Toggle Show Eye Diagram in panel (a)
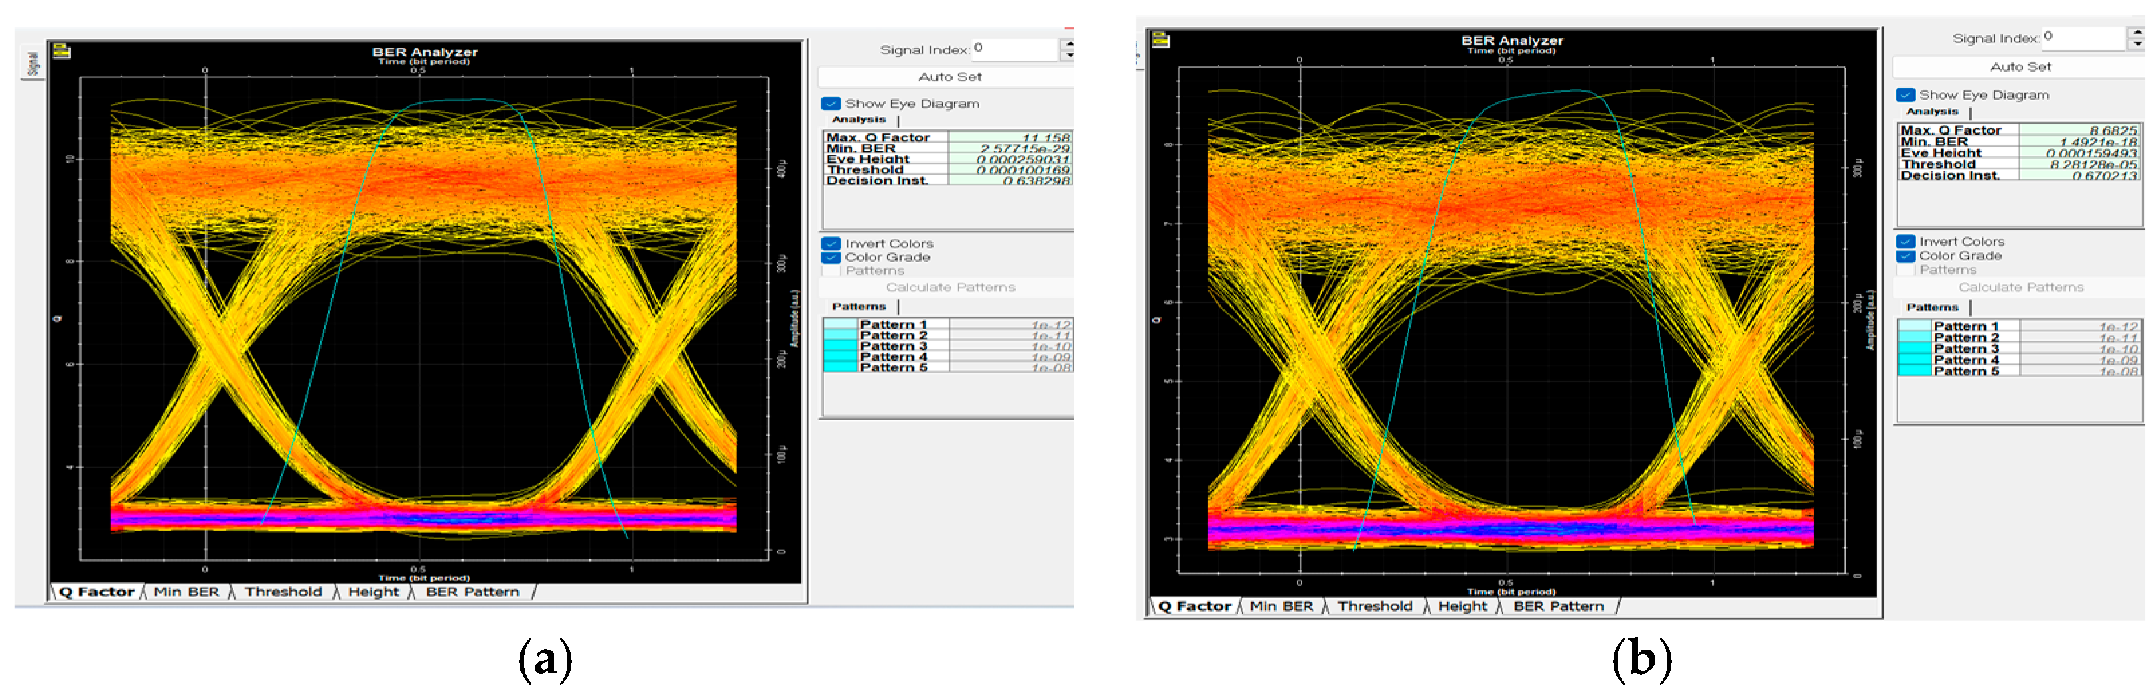The image size is (2155, 698). tap(831, 104)
